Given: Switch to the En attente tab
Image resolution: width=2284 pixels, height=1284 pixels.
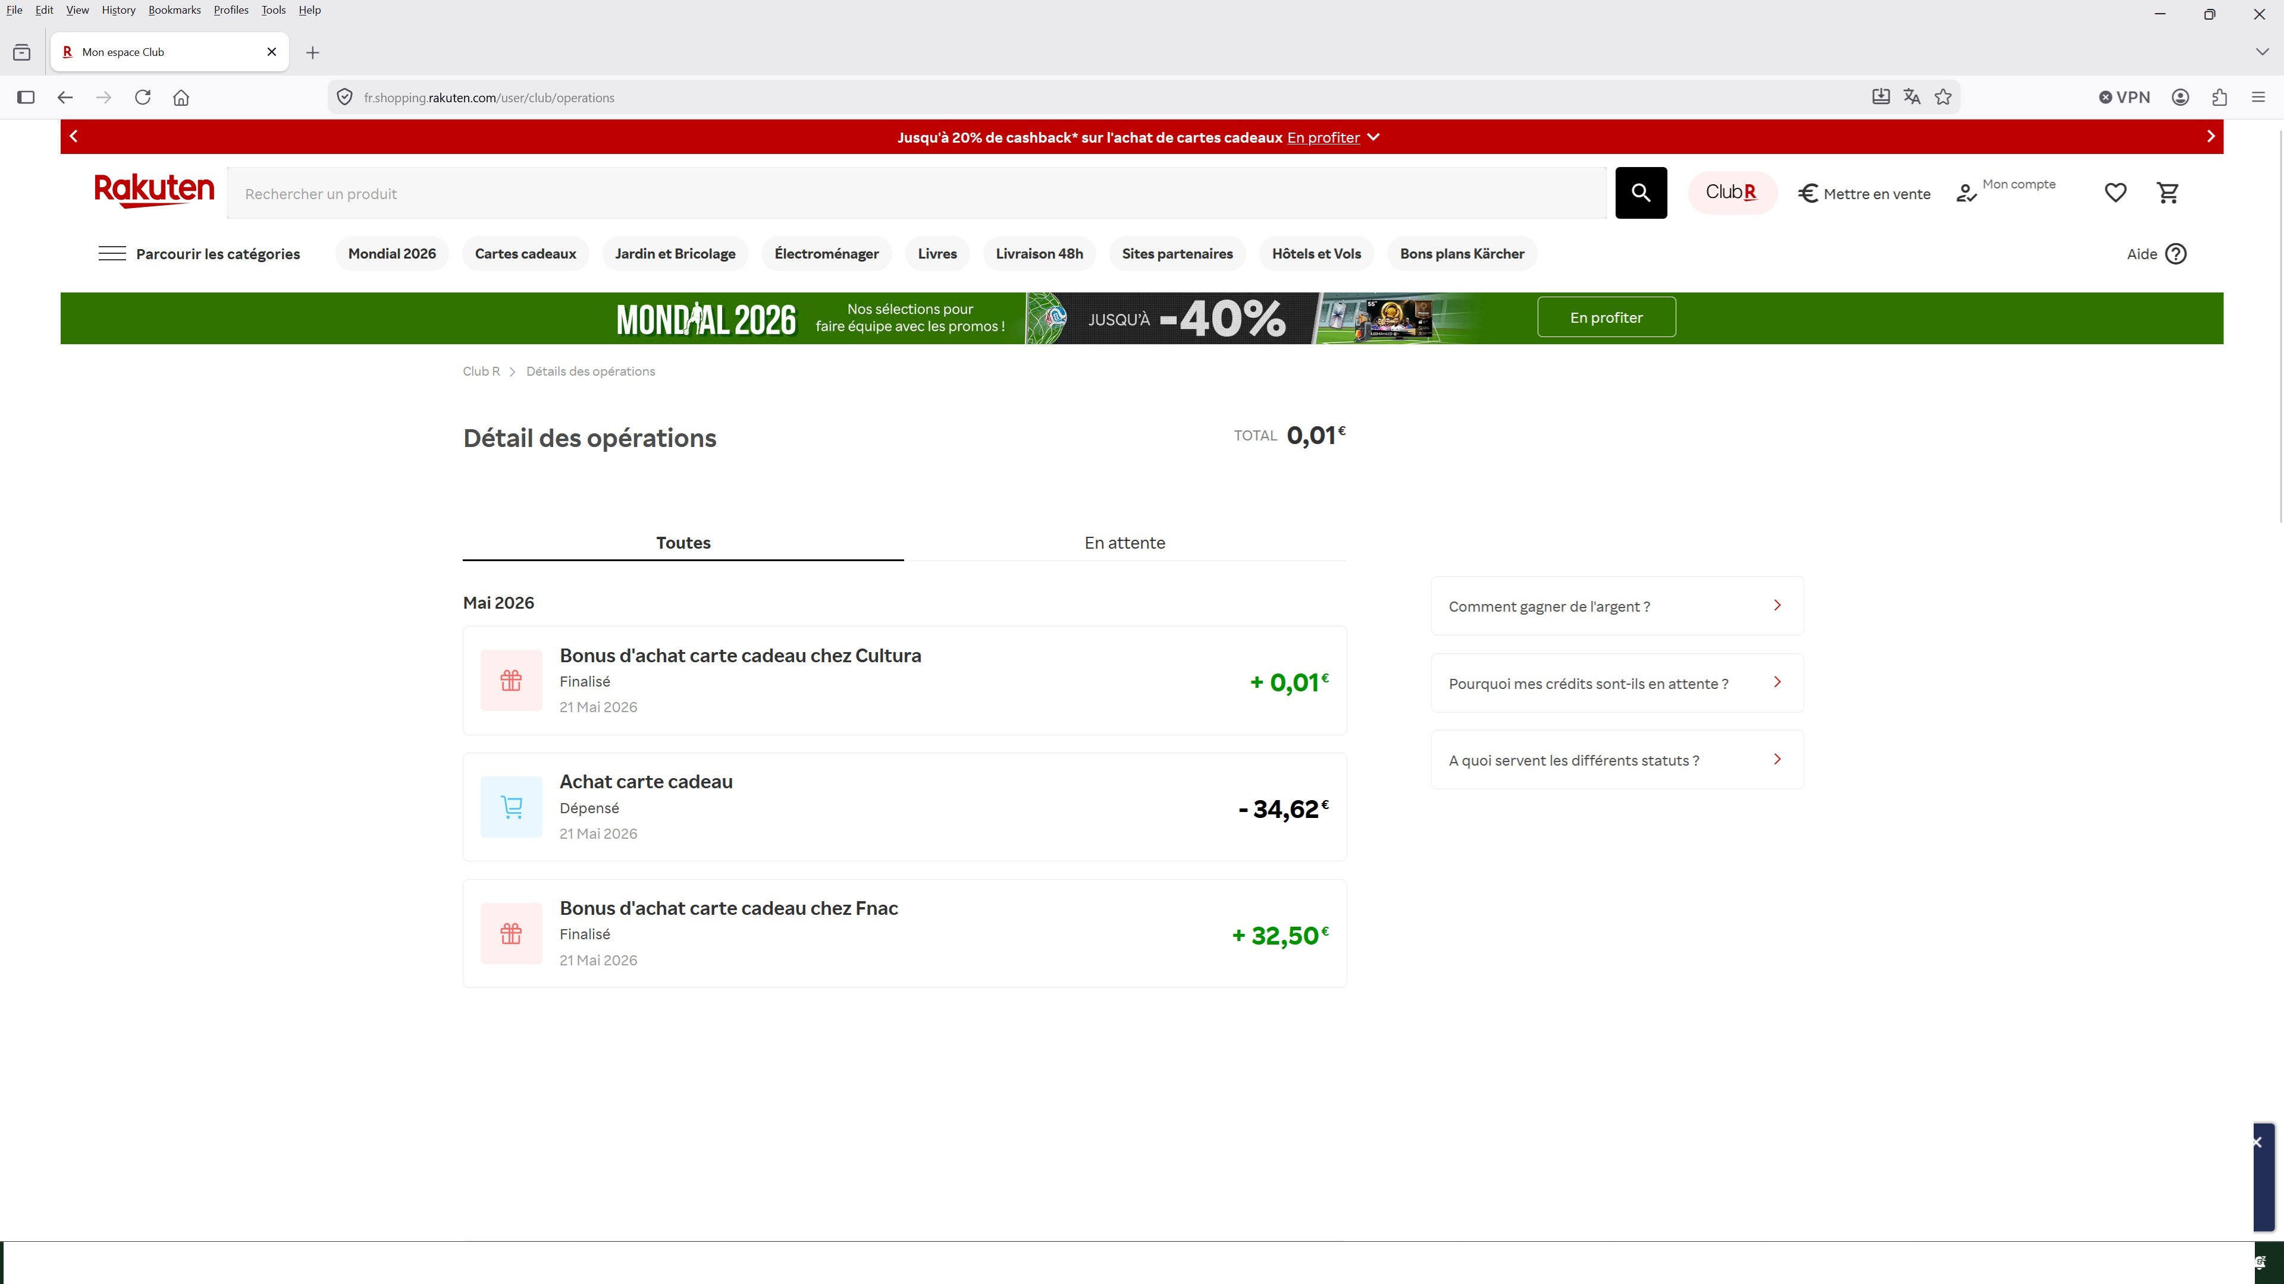Looking at the screenshot, I should (1124, 542).
